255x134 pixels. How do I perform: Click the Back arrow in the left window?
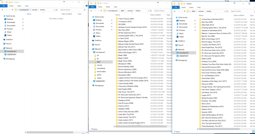point(3,10)
